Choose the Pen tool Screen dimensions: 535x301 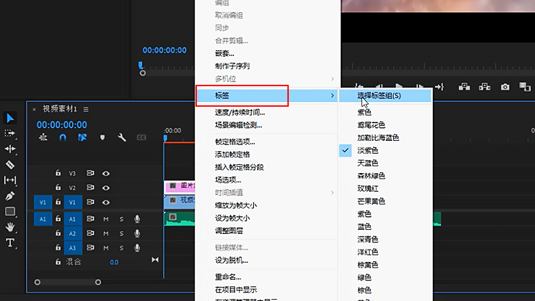click(10, 196)
